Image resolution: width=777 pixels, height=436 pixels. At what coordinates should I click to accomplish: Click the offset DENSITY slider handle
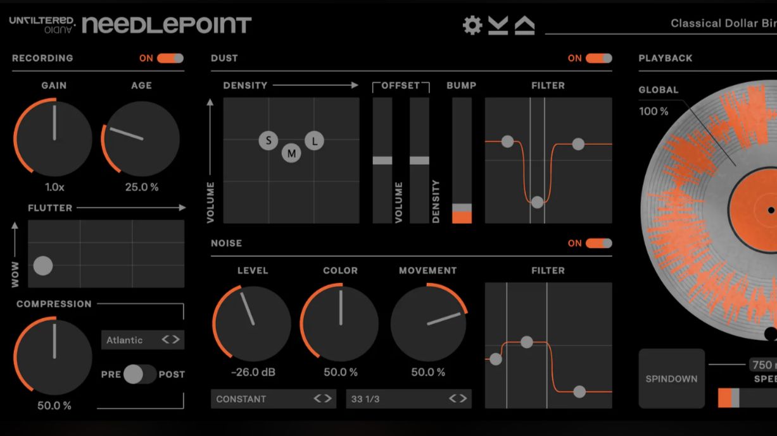click(x=419, y=160)
